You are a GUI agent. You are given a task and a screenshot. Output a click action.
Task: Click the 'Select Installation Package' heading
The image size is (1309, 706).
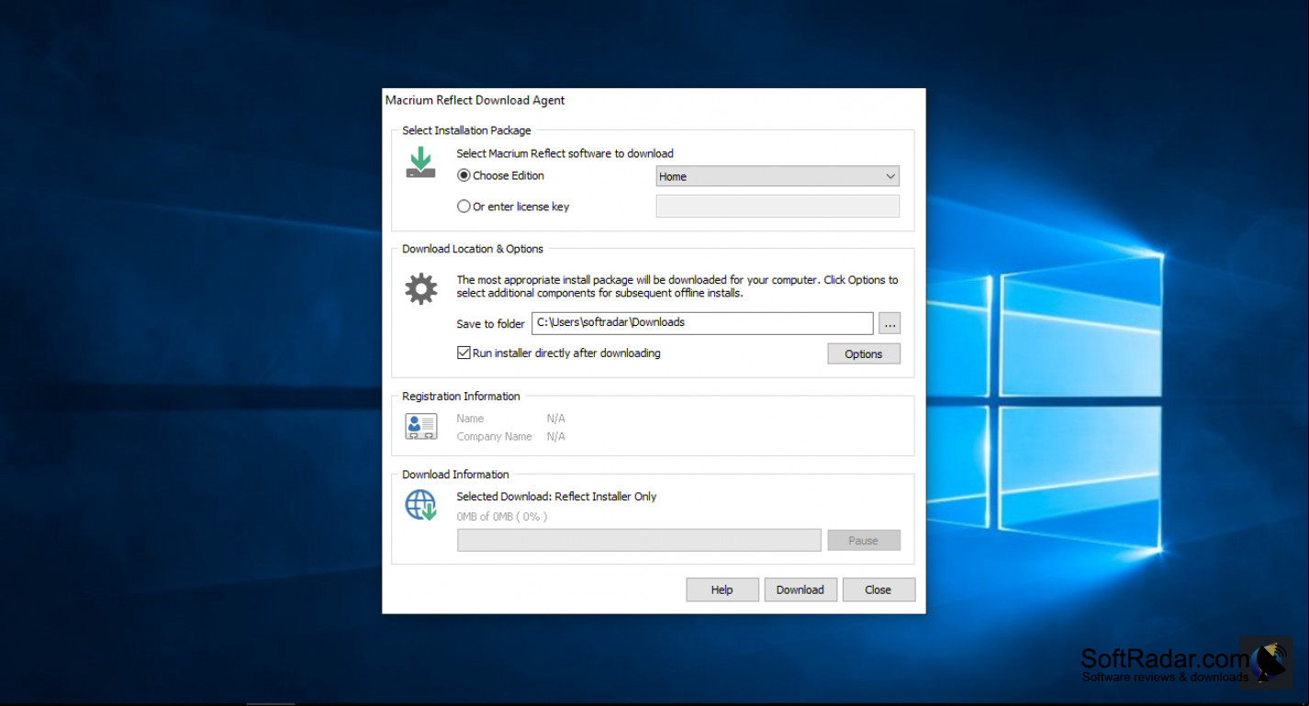pyautogui.click(x=466, y=130)
